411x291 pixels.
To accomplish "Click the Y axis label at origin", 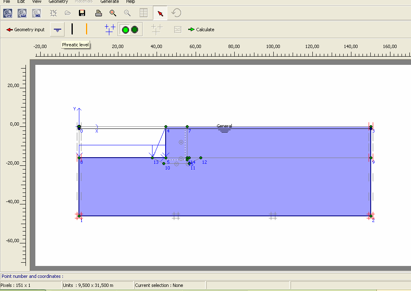I will [75, 109].
